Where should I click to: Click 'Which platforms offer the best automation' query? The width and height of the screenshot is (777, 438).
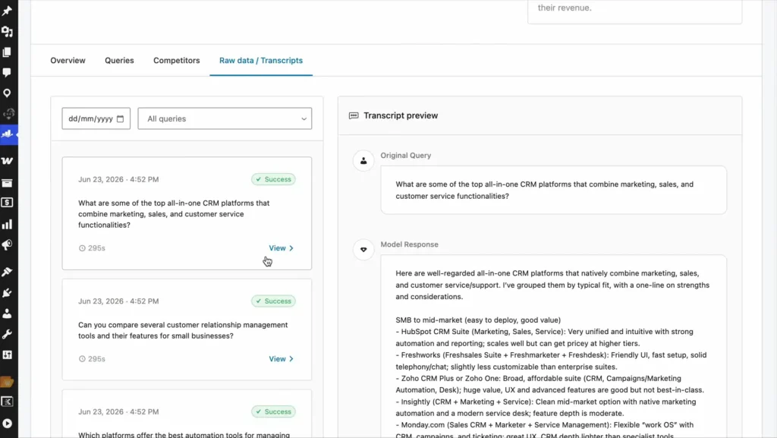click(x=184, y=434)
